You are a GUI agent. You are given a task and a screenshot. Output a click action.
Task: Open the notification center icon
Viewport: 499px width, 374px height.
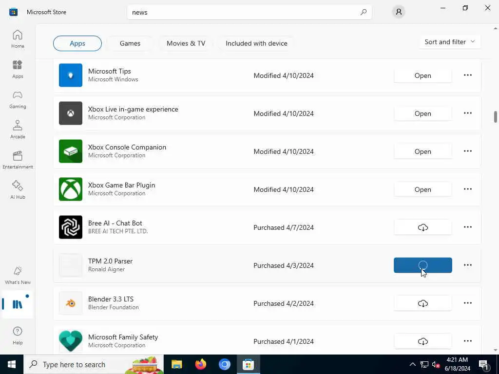[483, 364]
